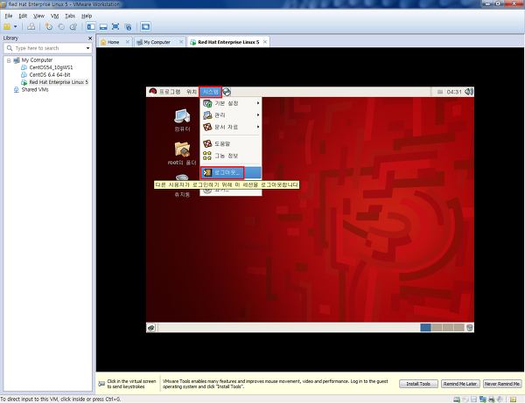Click the network adapter status bar icon
525x403 pixels.
pyautogui.click(x=483, y=400)
